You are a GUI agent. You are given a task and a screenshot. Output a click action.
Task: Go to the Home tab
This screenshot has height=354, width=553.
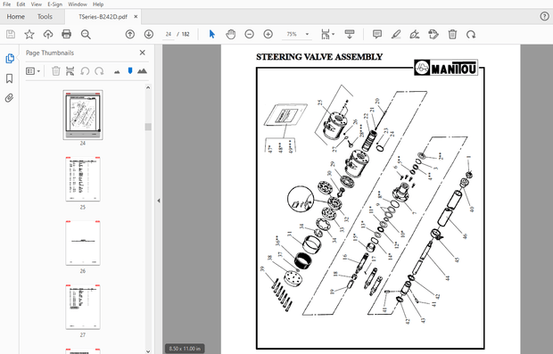16,17
